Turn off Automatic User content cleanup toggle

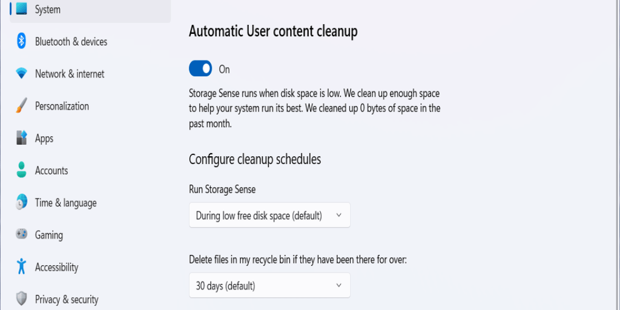[200, 68]
